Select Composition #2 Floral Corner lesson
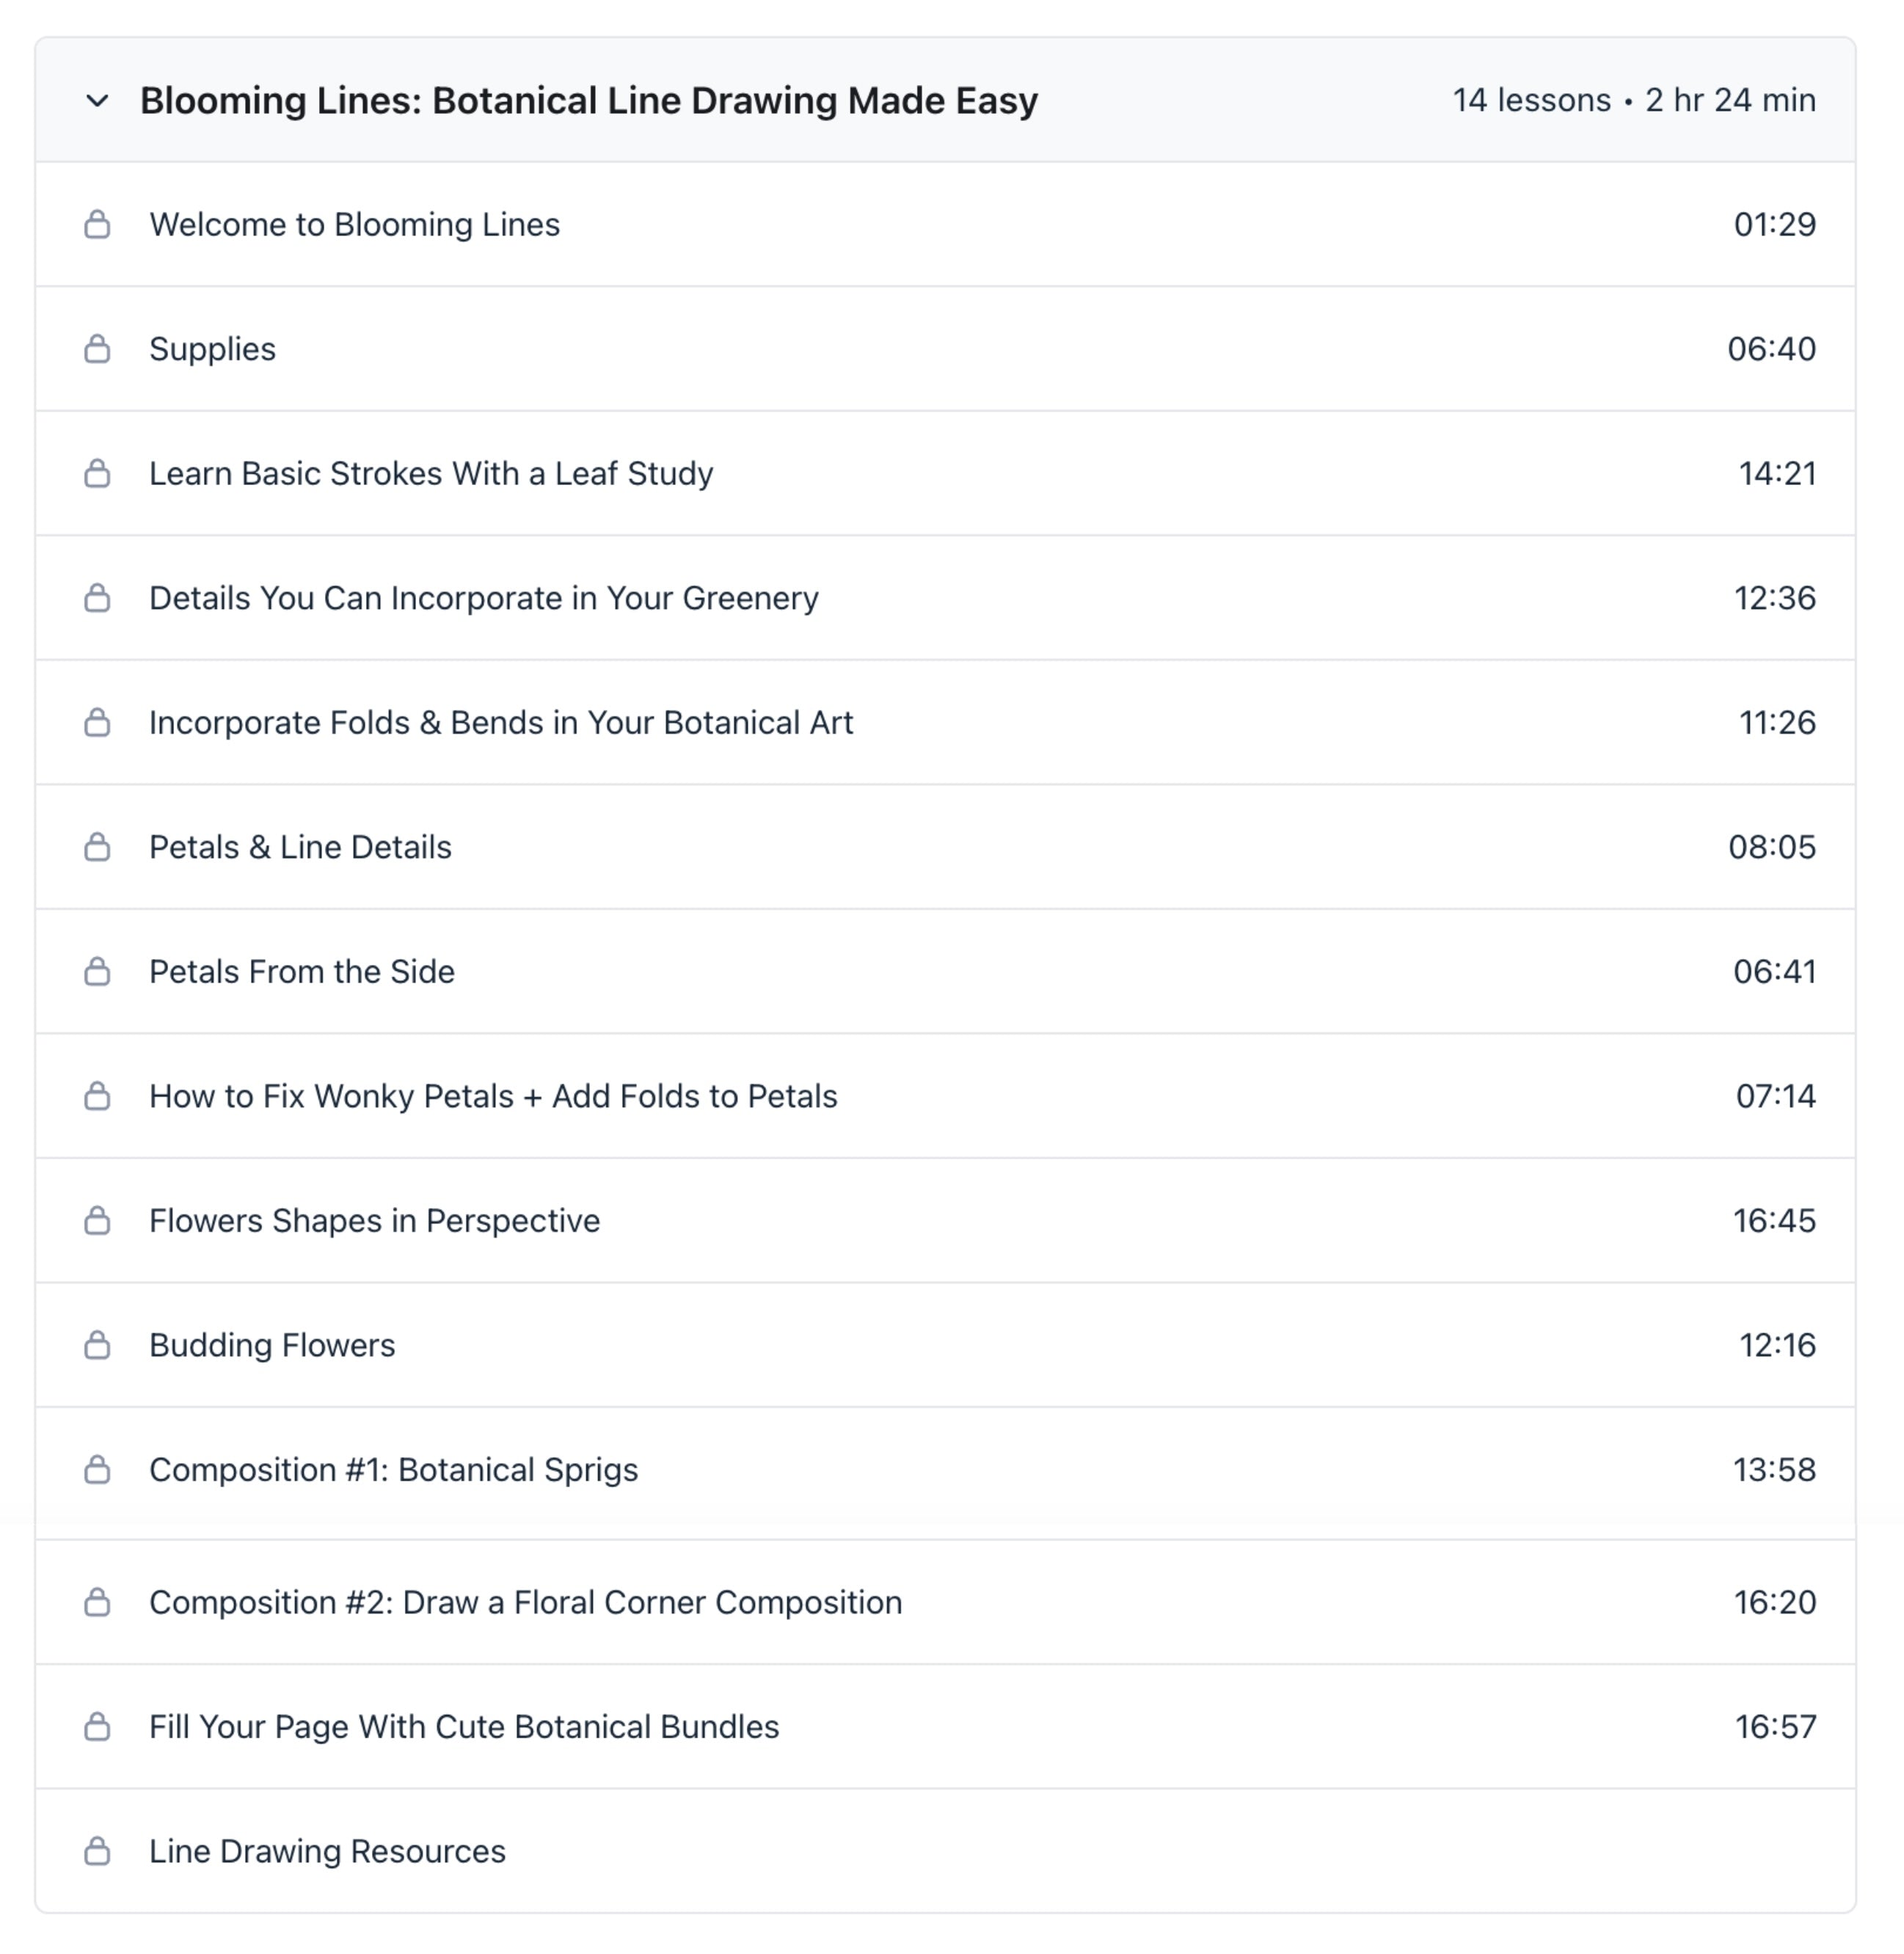Image resolution: width=1904 pixels, height=1954 pixels. (526, 1603)
